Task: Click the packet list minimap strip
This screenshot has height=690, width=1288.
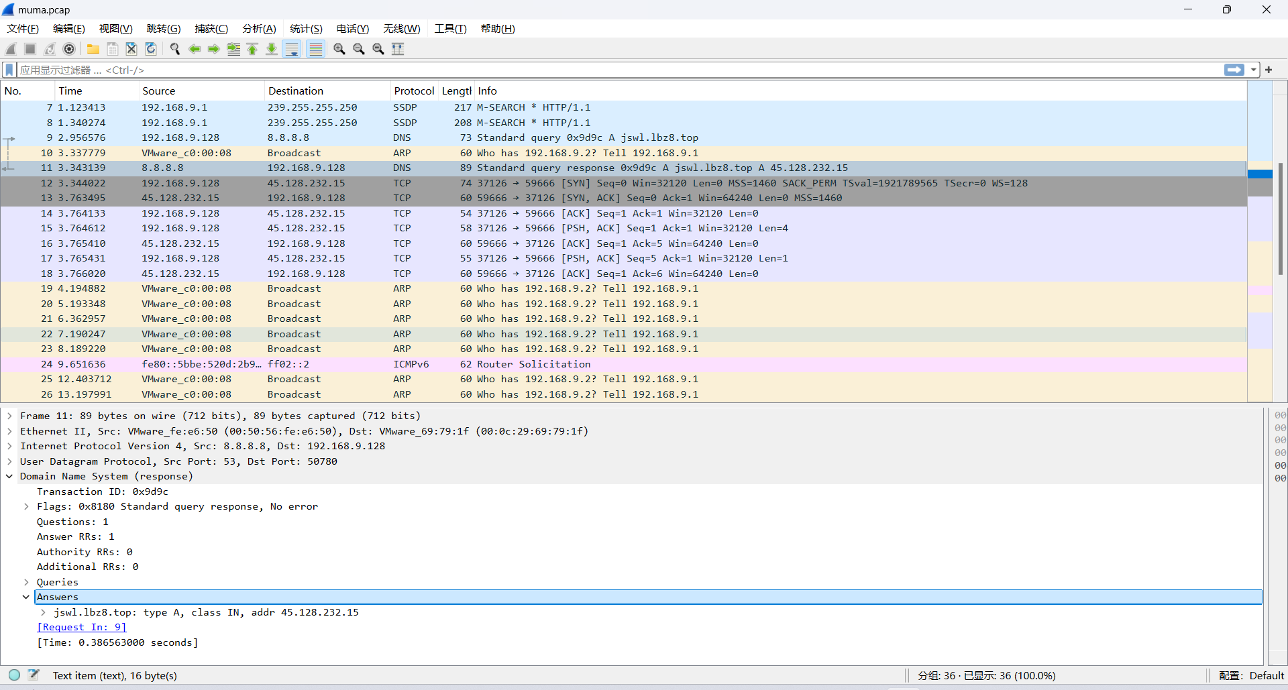Action: pos(1260,241)
